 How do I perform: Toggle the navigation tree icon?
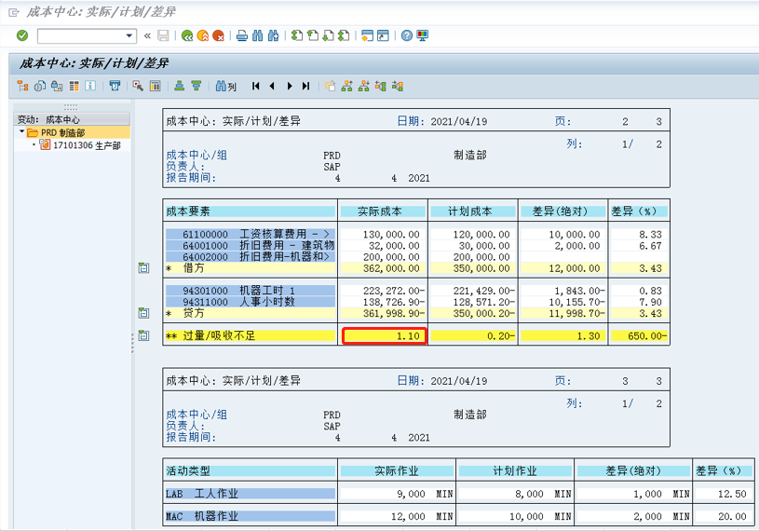(x=22, y=86)
